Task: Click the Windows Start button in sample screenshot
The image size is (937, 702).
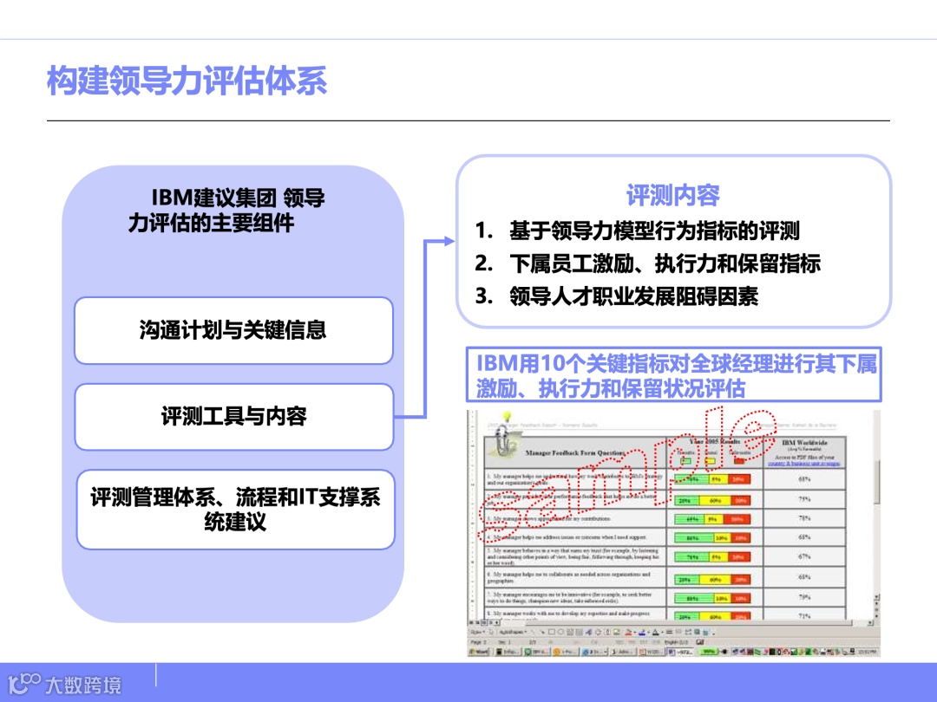Action: click(478, 652)
